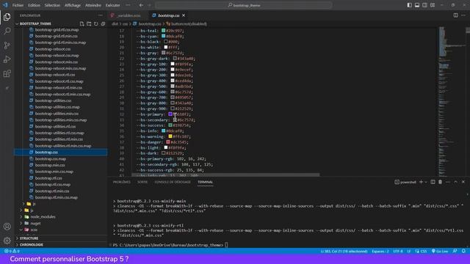Open editor more actions menu
The height and width of the screenshot is (264, 470).
(463, 15)
